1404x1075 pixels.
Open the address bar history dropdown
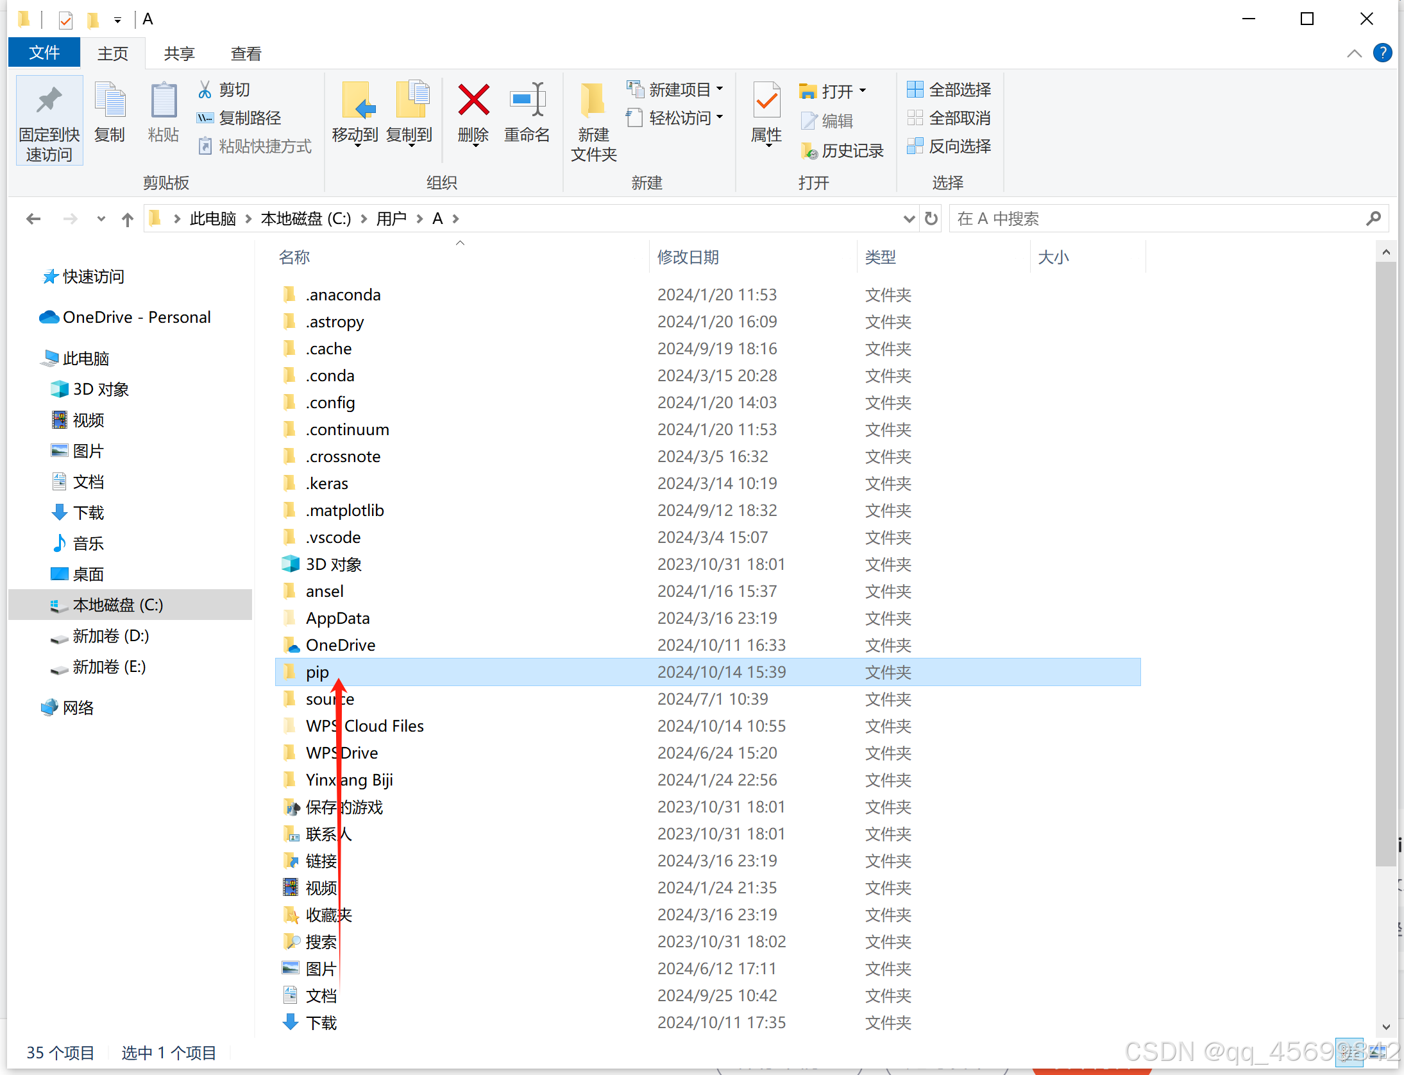click(x=908, y=219)
